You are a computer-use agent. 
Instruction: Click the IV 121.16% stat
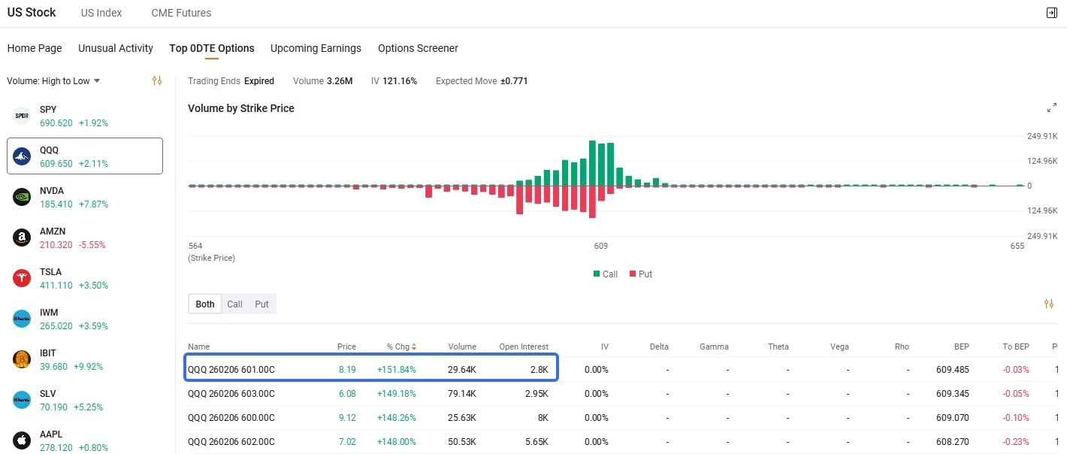tap(394, 81)
